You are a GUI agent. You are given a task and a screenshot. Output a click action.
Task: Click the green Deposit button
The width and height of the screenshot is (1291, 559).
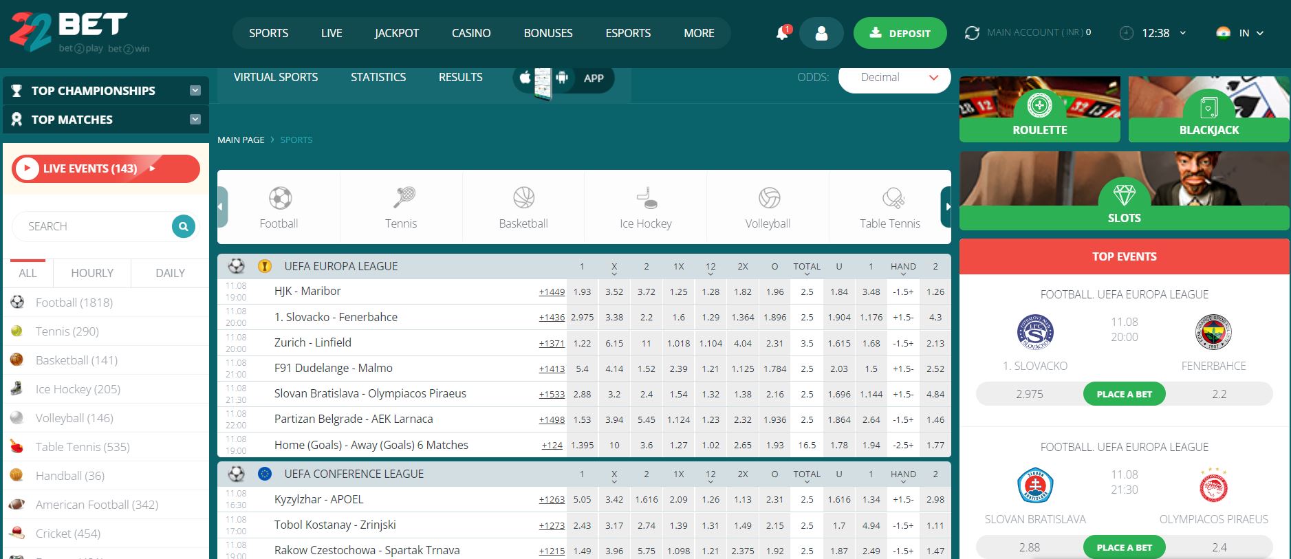(899, 33)
